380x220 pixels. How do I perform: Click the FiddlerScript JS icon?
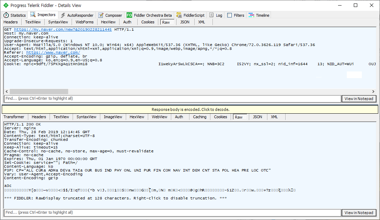[179, 15]
